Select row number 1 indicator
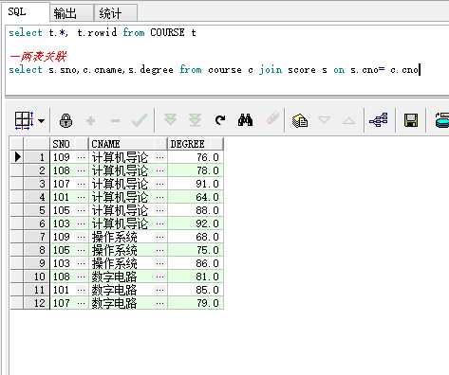 pyautogui.click(x=36, y=157)
